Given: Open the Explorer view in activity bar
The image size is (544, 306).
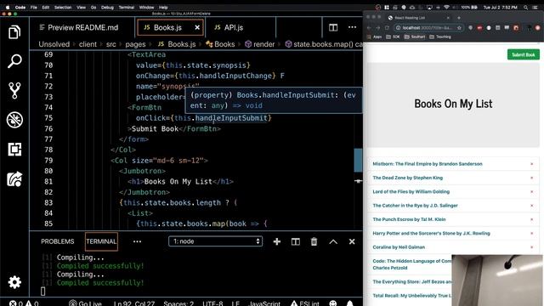Looking at the screenshot, I should click(x=14, y=32).
